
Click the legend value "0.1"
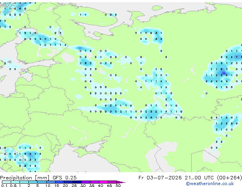click(4, 185)
